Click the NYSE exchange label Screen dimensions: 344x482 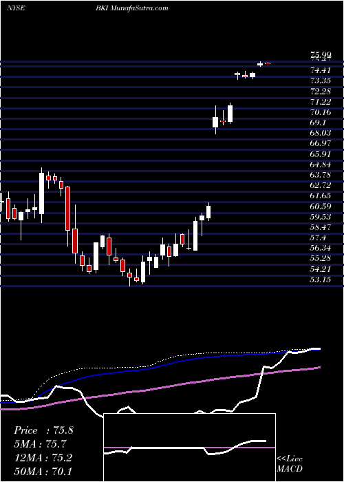(15, 8)
